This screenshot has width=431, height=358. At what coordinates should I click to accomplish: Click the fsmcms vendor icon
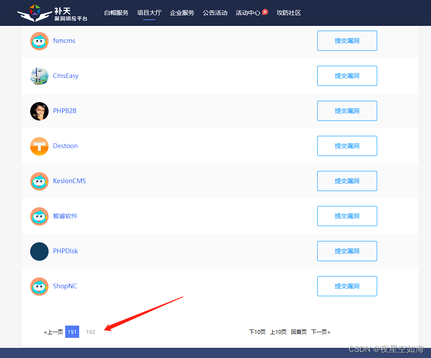pyautogui.click(x=39, y=41)
